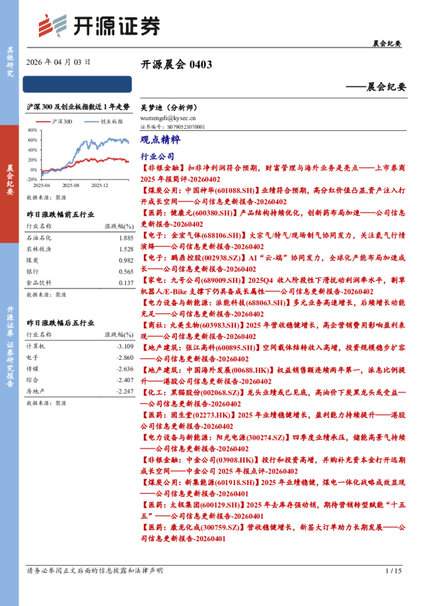Click the 开源证券 logo at page top
428x606 pixels.
click(x=99, y=26)
